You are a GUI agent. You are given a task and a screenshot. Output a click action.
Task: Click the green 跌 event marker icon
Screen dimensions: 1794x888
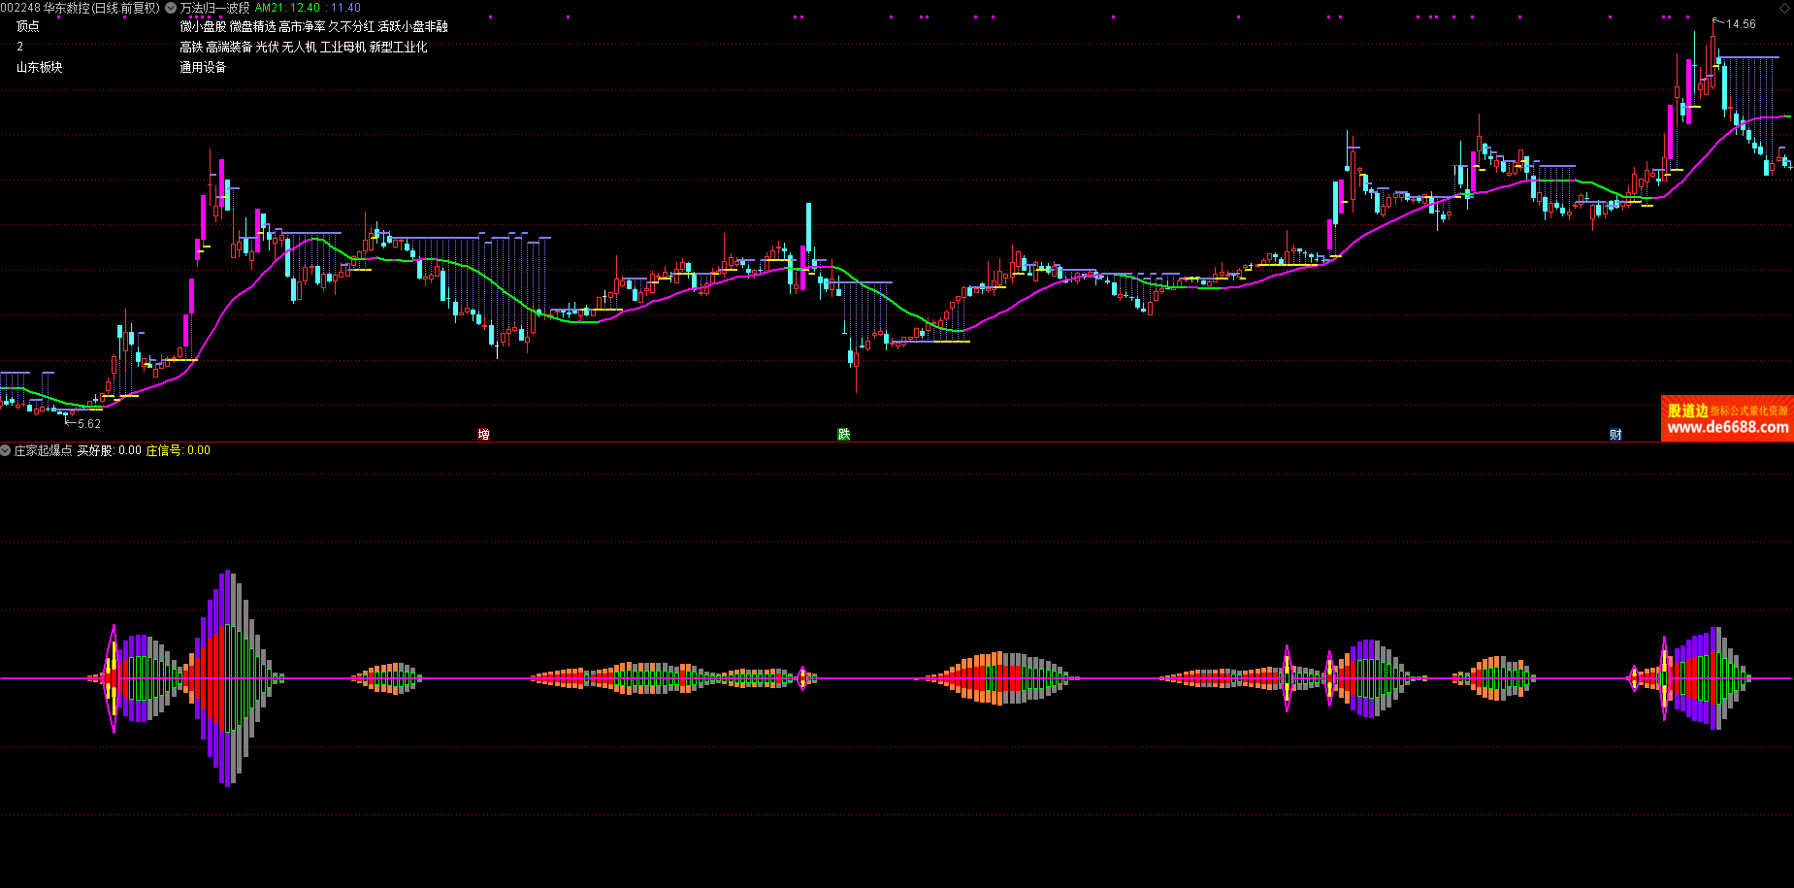pos(843,434)
